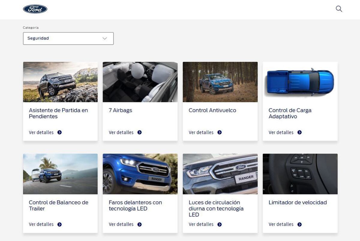Select the Control Antivuelco title
Viewport: 360px width, 241px height.
pyautogui.click(x=212, y=110)
